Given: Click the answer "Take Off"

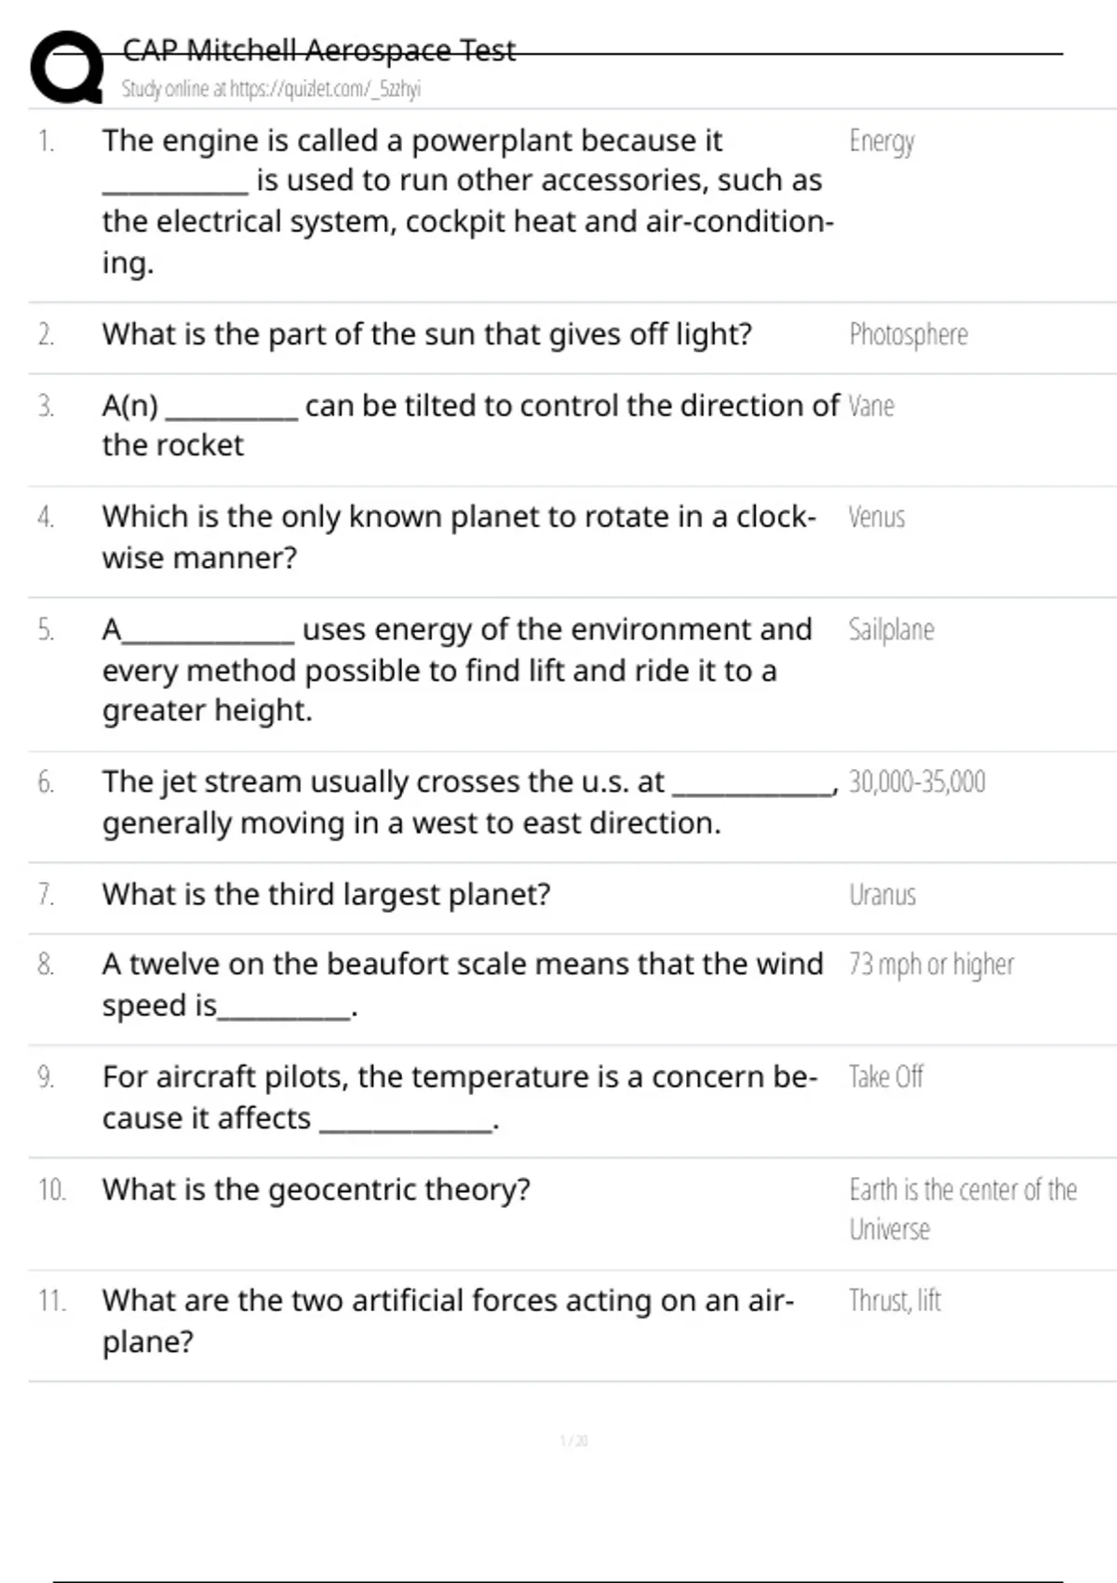Looking at the screenshot, I should [885, 1077].
